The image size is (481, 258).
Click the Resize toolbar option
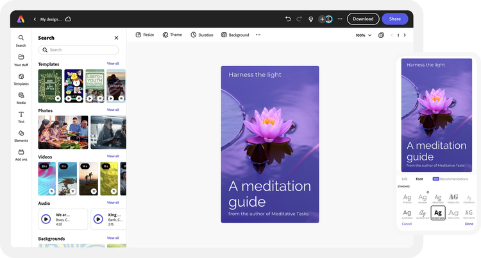[145, 35]
